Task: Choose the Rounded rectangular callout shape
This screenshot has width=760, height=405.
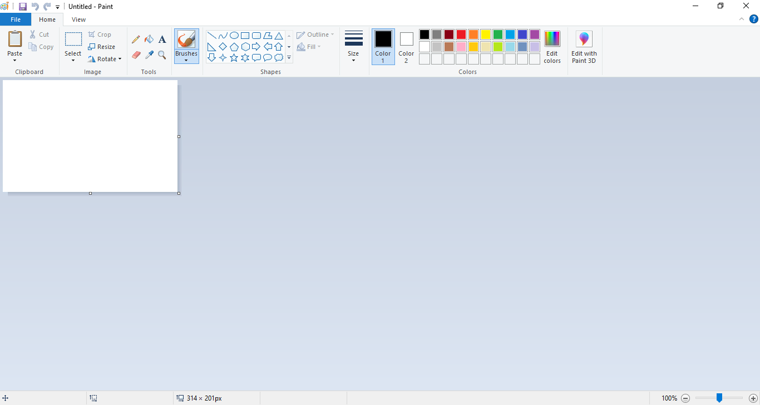Action: click(x=256, y=58)
